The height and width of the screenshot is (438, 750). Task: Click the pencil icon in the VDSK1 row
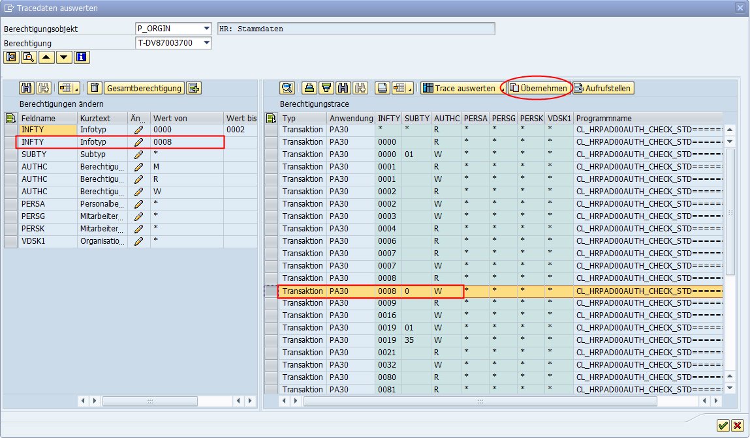coord(139,241)
